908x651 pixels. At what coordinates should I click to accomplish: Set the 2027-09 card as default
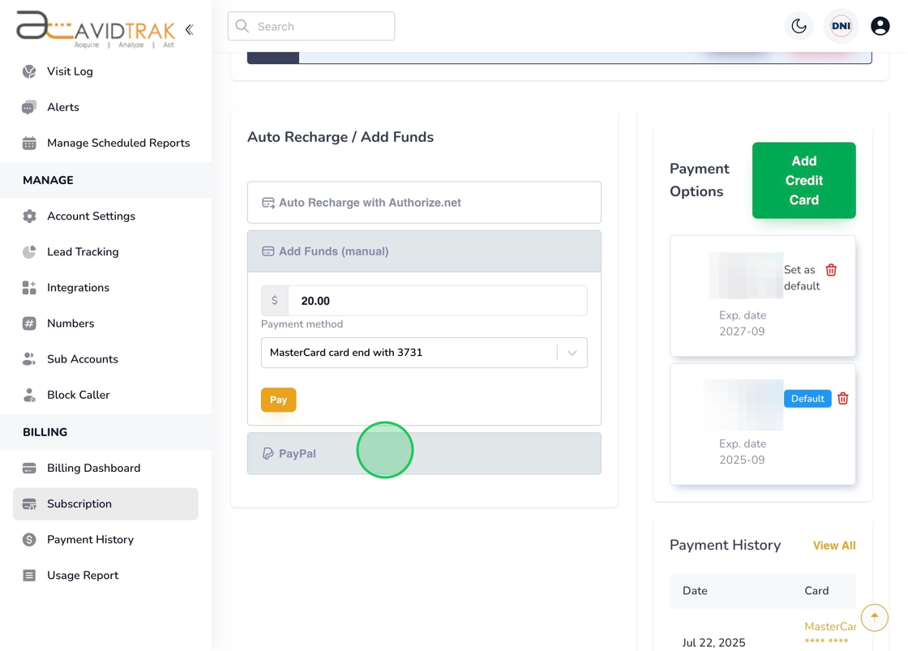(802, 278)
